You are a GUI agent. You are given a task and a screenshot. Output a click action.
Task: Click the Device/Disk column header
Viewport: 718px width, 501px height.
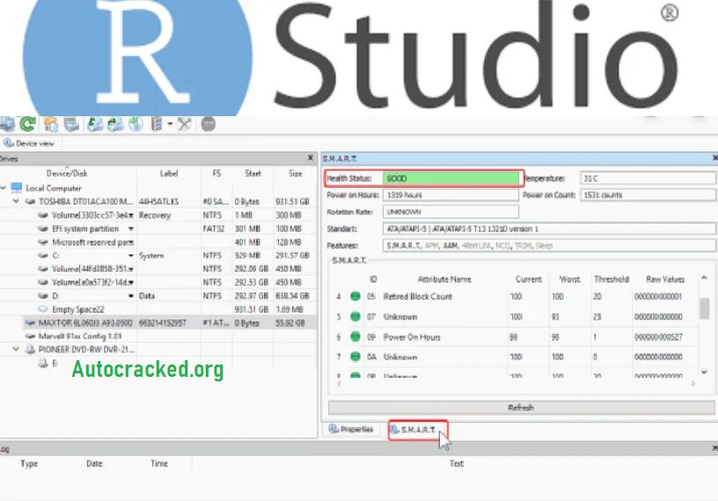pyautogui.click(x=67, y=173)
